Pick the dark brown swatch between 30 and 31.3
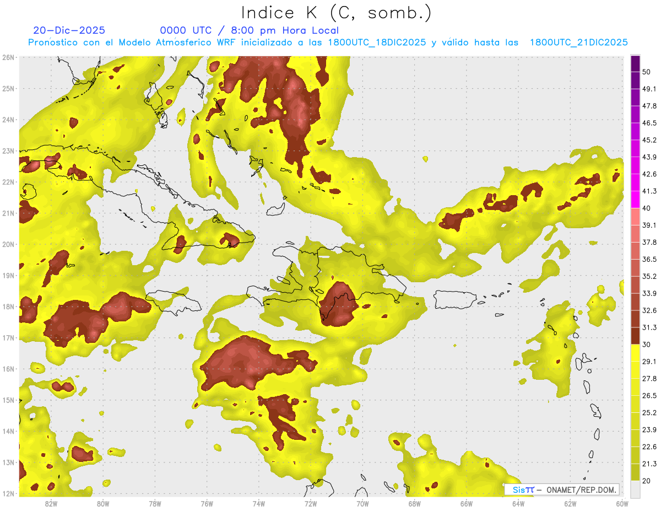 coord(635,336)
